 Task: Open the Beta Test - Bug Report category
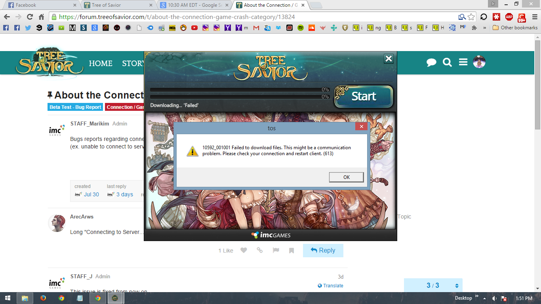(x=75, y=107)
